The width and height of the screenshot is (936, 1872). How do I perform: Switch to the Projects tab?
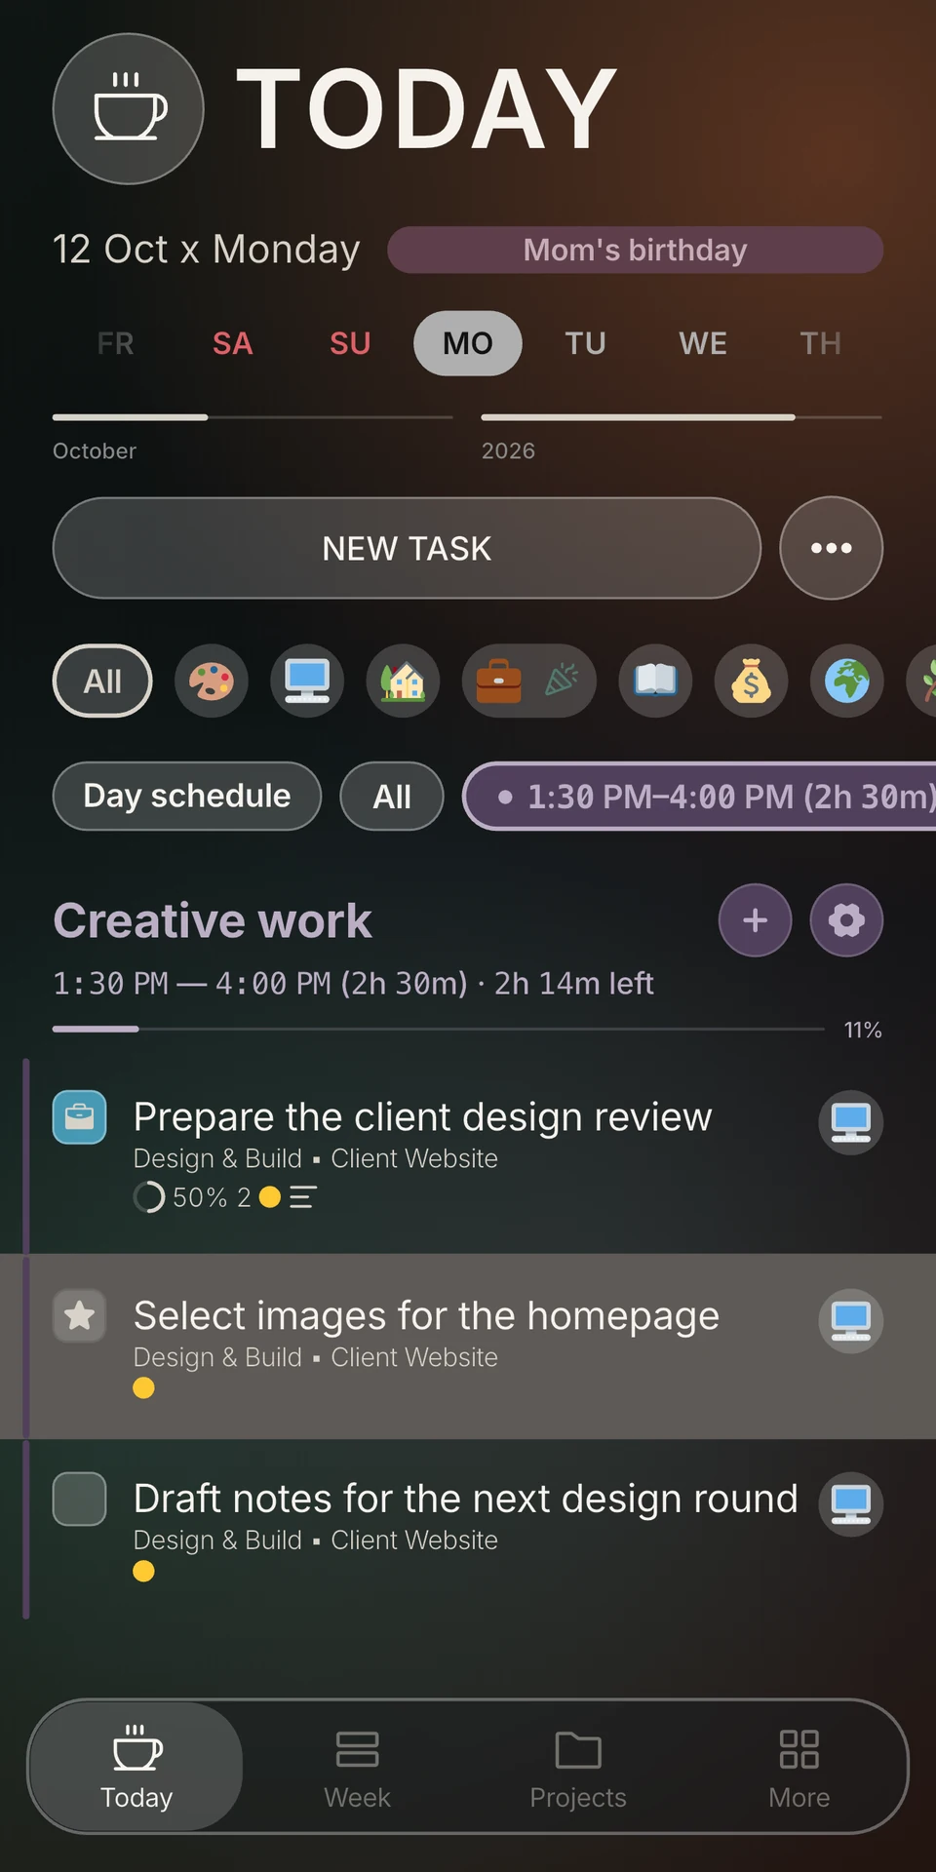[578, 1767]
